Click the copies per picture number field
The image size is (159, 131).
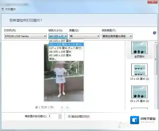pyautogui.click(x=53, y=116)
